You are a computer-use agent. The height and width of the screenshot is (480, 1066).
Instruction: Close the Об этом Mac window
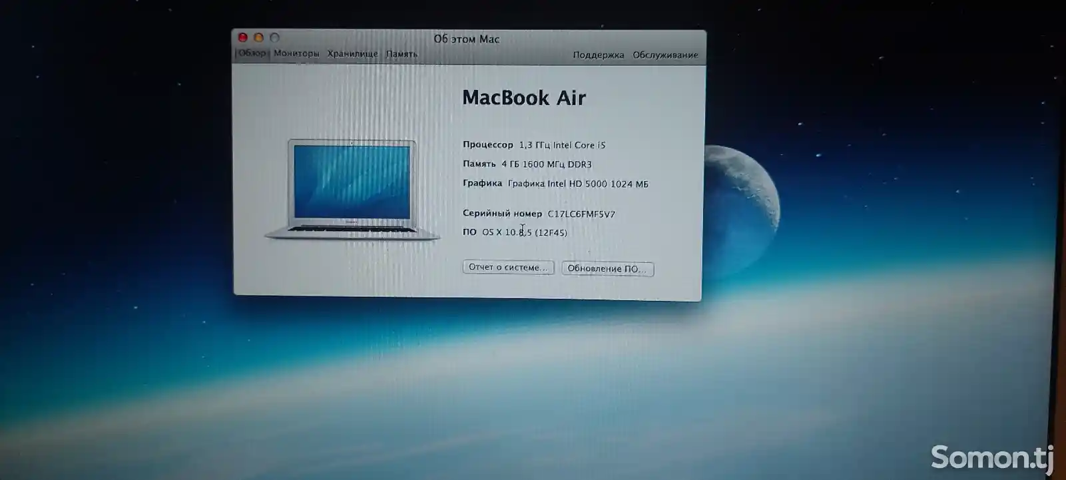pyautogui.click(x=243, y=37)
